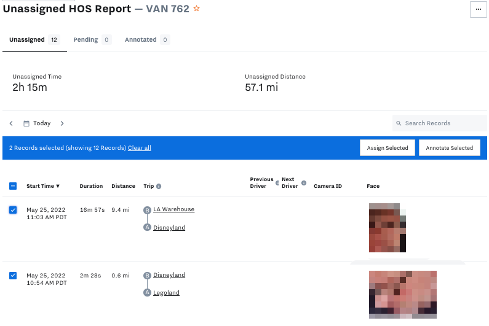Go to the previous day
The image size is (489, 326).
[11, 123]
